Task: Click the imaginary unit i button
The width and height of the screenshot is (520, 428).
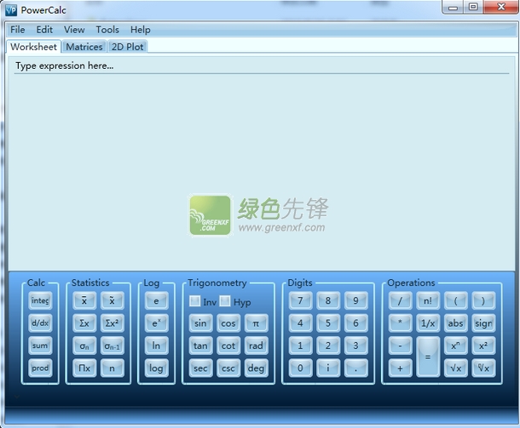Action: (328, 368)
